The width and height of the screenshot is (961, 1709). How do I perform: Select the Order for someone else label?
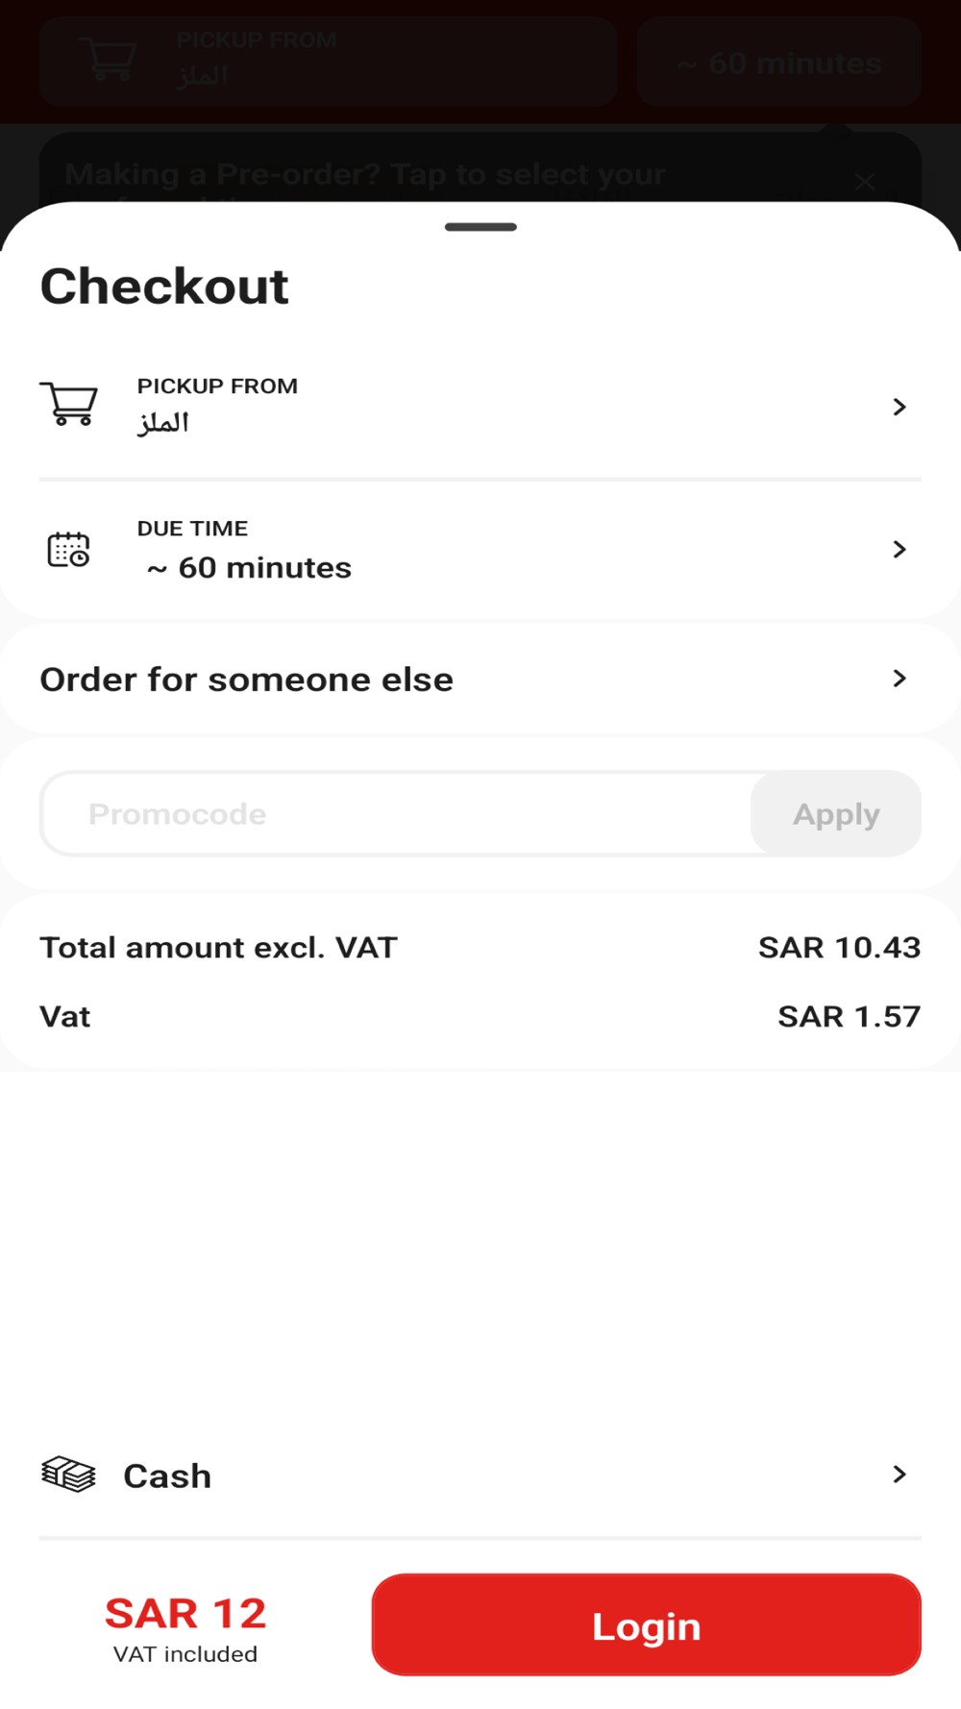246,680
